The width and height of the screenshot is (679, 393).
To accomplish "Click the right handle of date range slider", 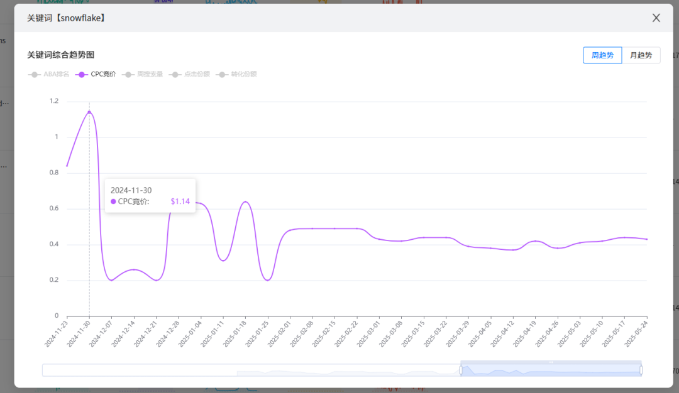I will pyautogui.click(x=641, y=370).
